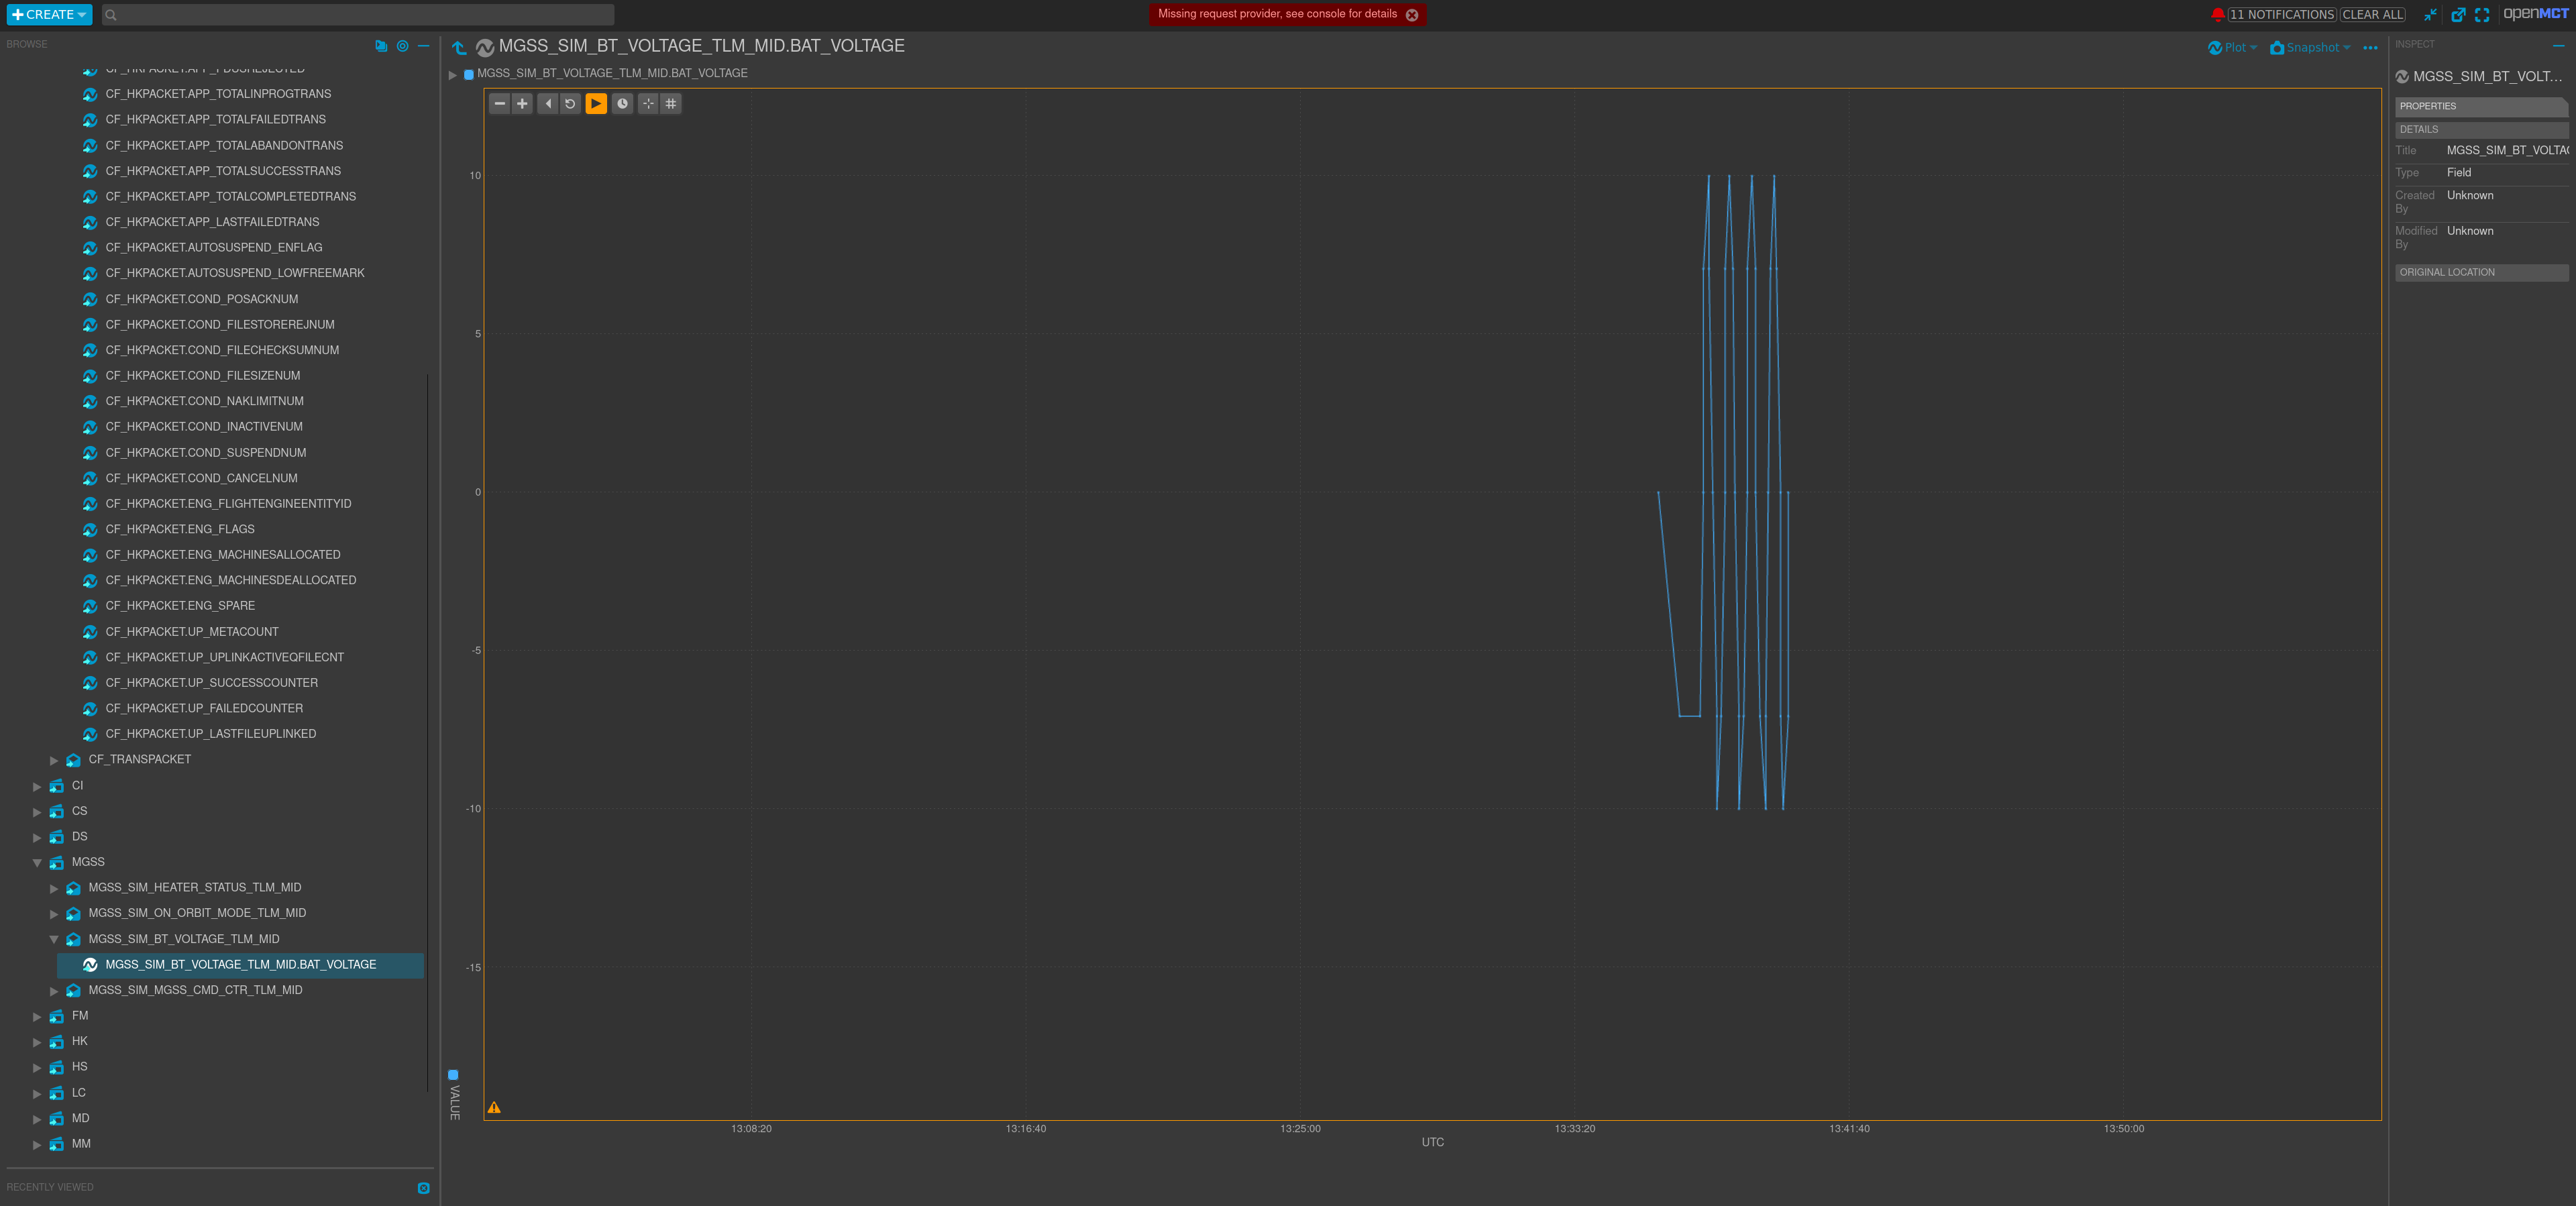The width and height of the screenshot is (2576, 1206).
Task: Open the Plot view switcher dropdown
Action: 2232,48
